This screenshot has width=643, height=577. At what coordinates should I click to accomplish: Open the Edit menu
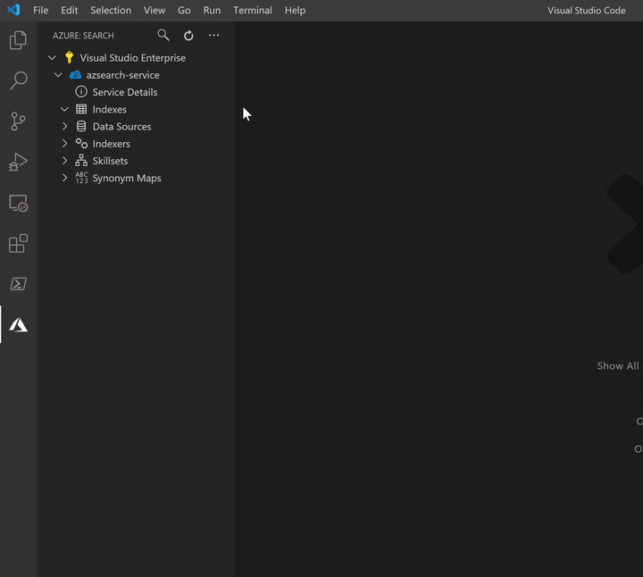[x=70, y=10]
